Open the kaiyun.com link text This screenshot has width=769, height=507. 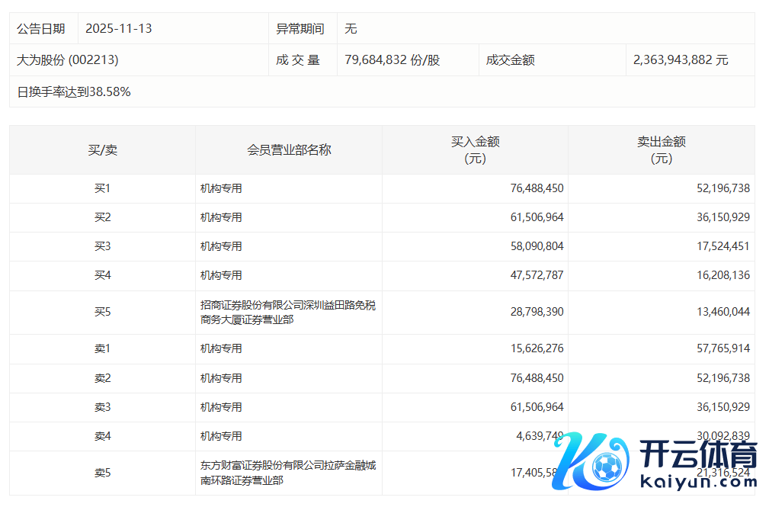698,483
